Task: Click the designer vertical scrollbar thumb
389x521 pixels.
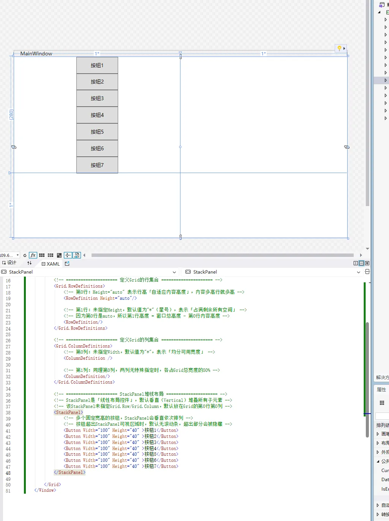Action: point(367,103)
